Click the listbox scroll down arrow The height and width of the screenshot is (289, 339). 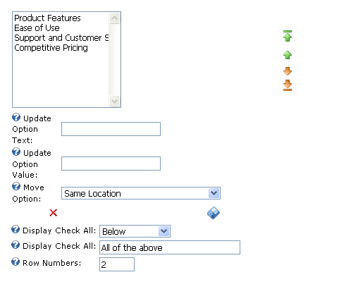[115, 102]
